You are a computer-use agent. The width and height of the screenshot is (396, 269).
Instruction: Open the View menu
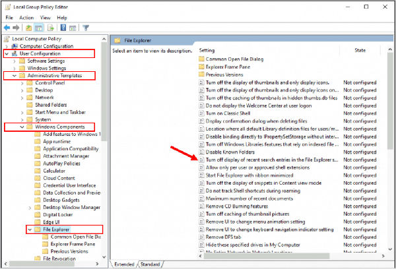click(x=47, y=18)
